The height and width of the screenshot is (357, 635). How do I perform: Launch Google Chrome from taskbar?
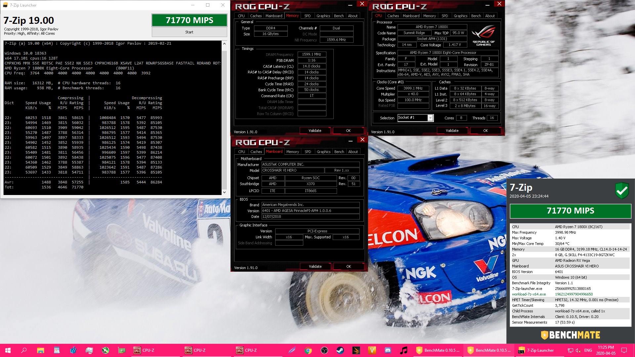pyautogui.click(x=308, y=350)
